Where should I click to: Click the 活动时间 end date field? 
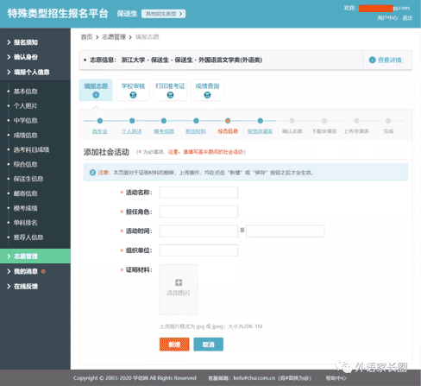[x=286, y=231]
